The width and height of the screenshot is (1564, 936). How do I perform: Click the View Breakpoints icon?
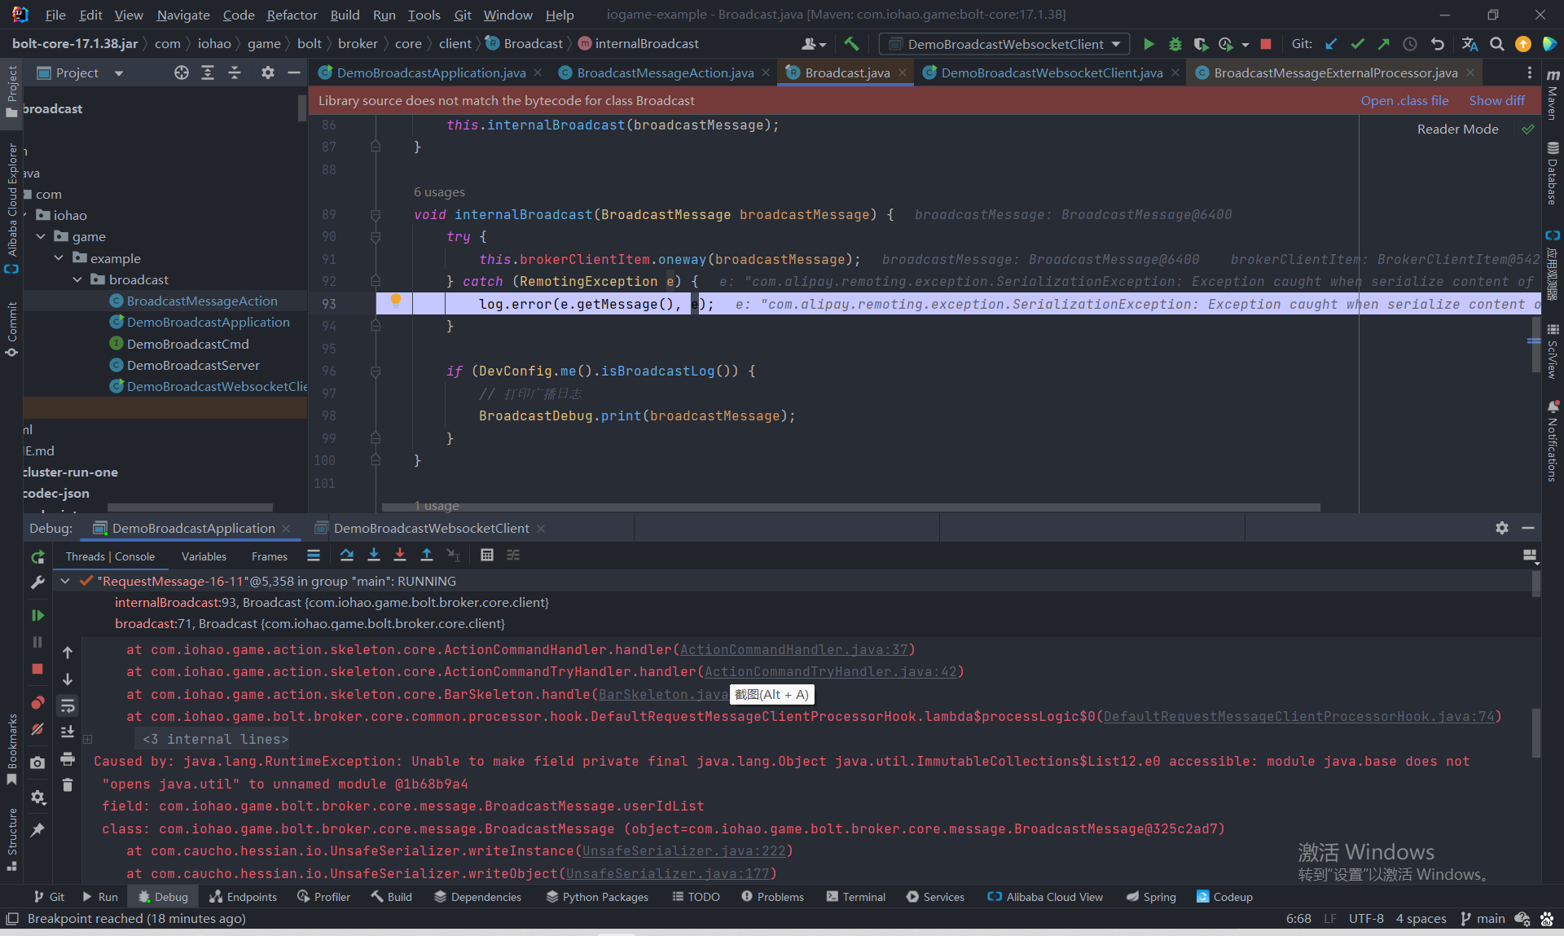tap(37, 703)
